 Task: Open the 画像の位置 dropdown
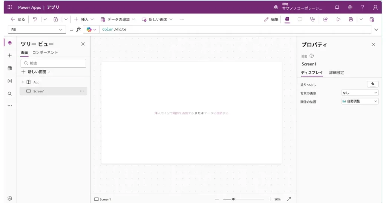tap(360, 101)
